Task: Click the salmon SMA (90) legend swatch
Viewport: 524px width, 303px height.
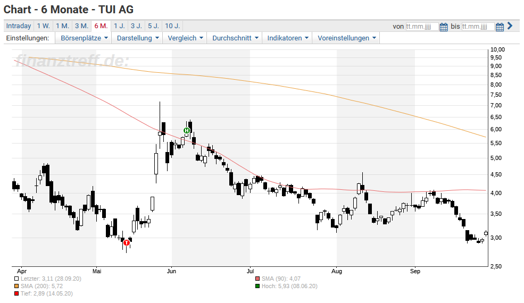Action: pos(257,279)
